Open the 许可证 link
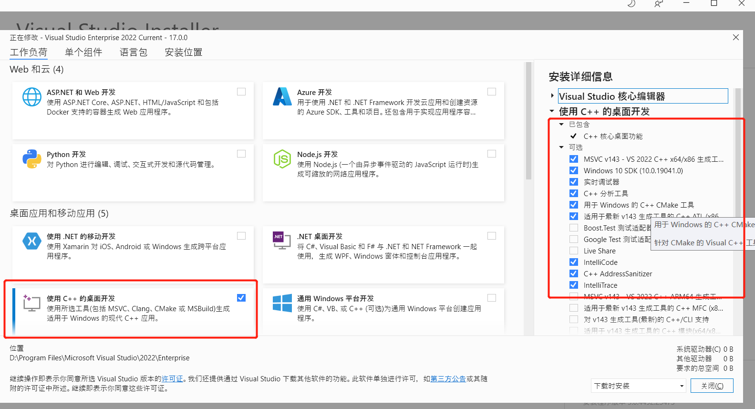Viewport: 755px width, 409px height. coord(172,378)
